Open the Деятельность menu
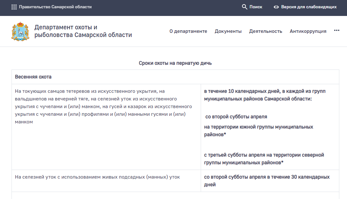Screen dimensions: 347x199 click(266, 31)
